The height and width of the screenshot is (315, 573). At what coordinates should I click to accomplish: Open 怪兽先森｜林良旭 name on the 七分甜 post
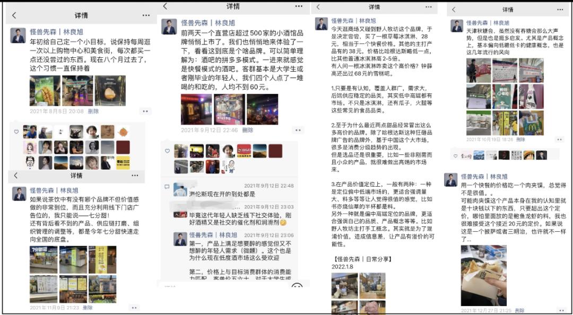[x=54, y=190]
